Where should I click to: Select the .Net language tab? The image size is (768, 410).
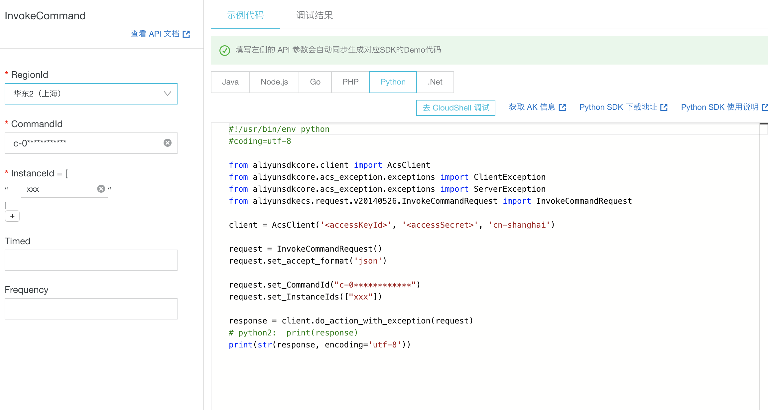pos(435,82)
